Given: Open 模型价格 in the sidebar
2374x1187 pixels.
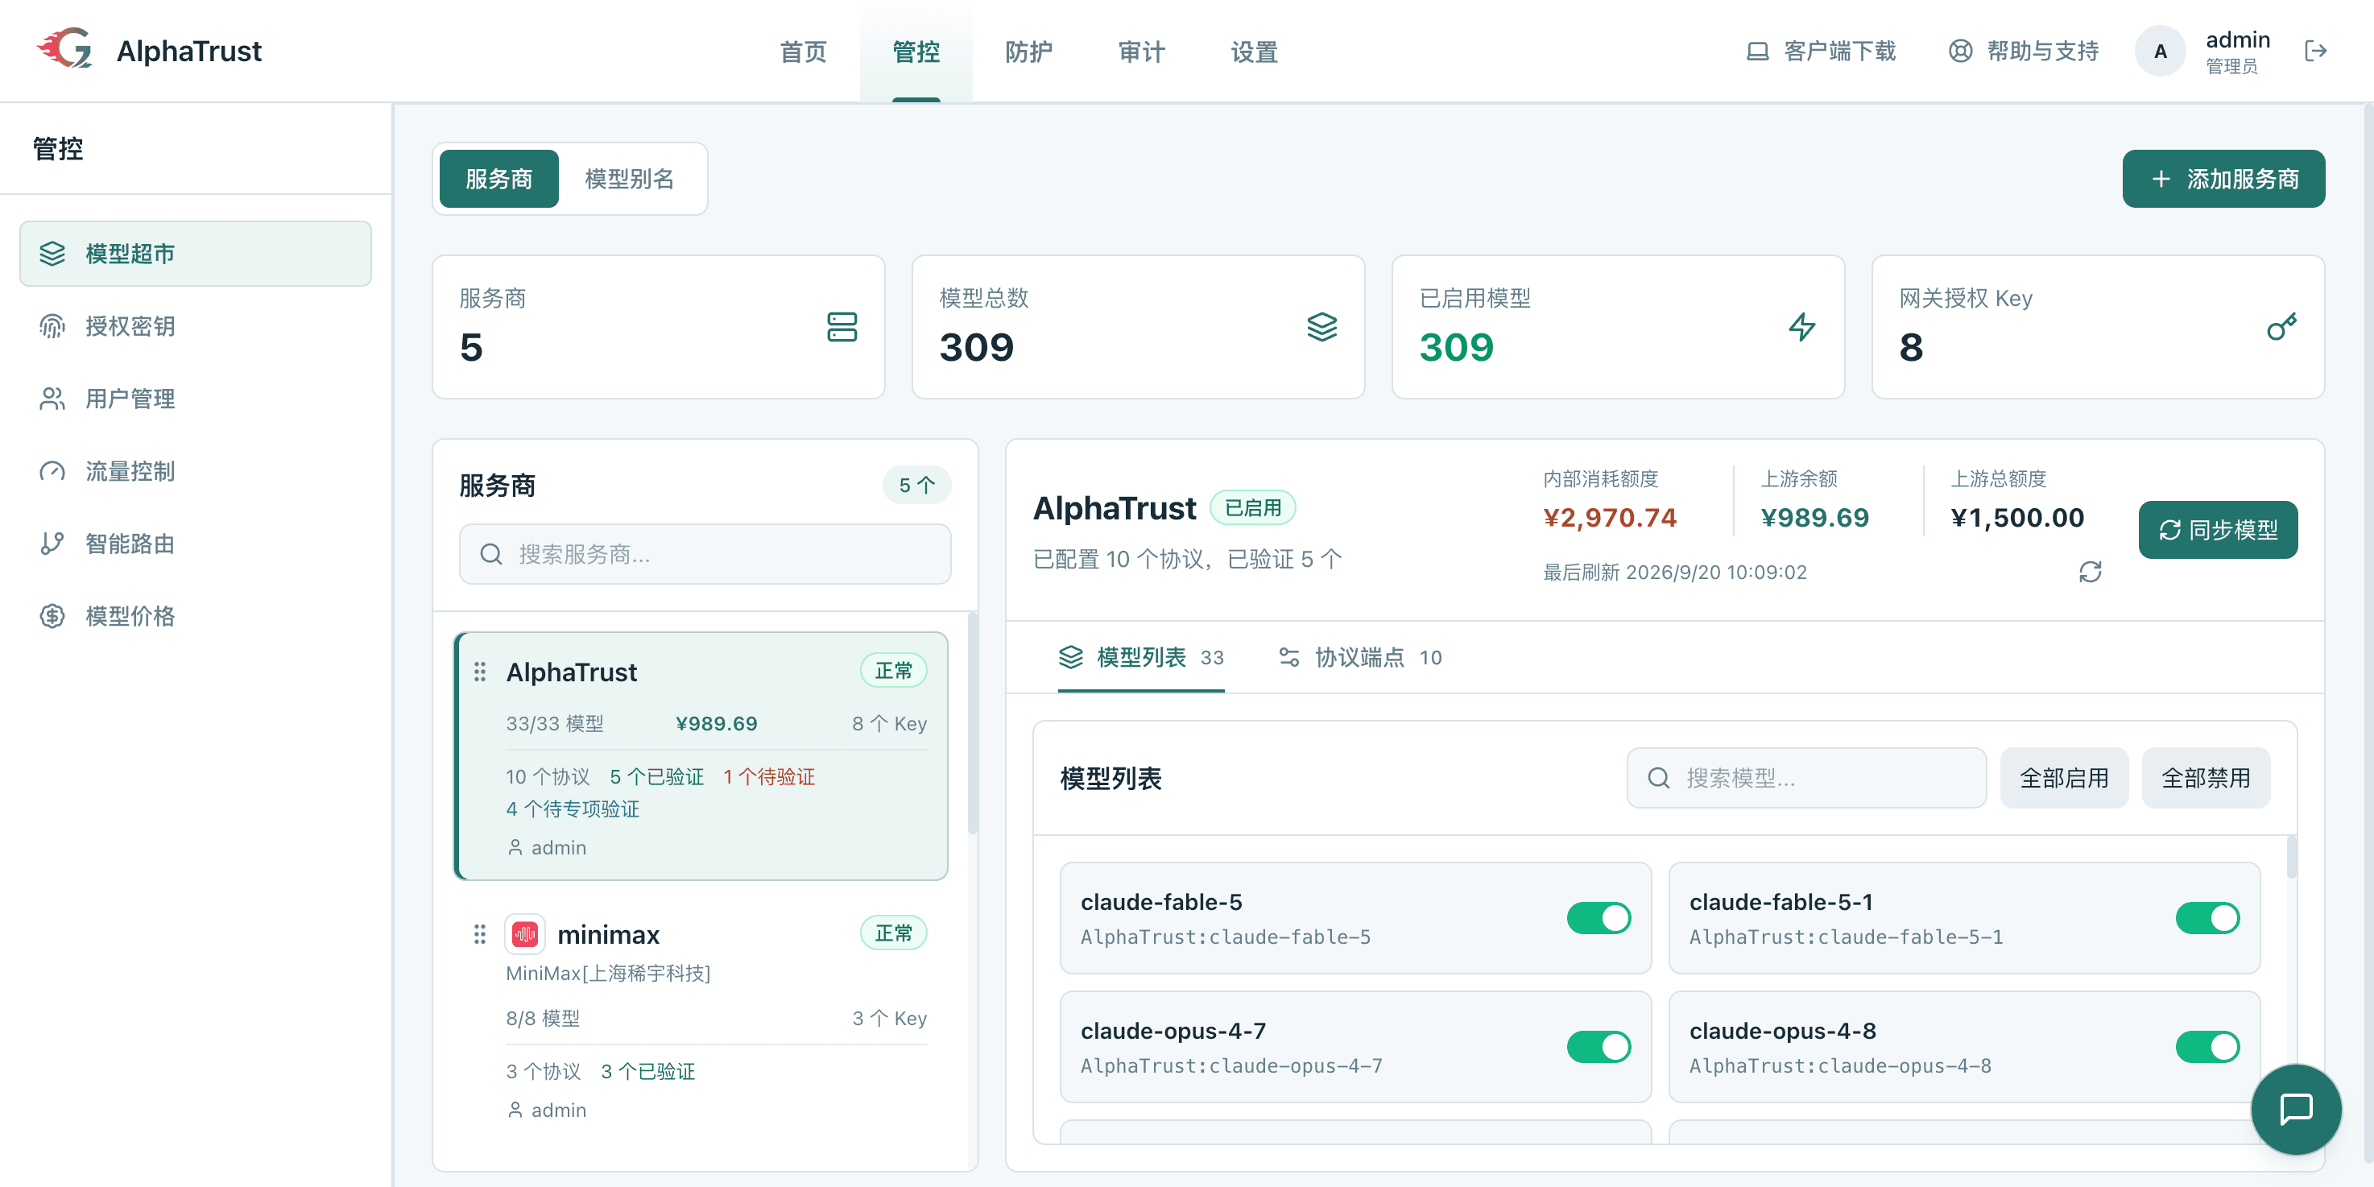Looking at the screenshot, I should [196, 615].
